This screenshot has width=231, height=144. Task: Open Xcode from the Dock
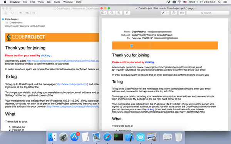[129, 137]
